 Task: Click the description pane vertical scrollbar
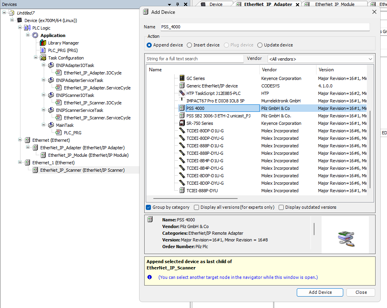pos(314,229)
